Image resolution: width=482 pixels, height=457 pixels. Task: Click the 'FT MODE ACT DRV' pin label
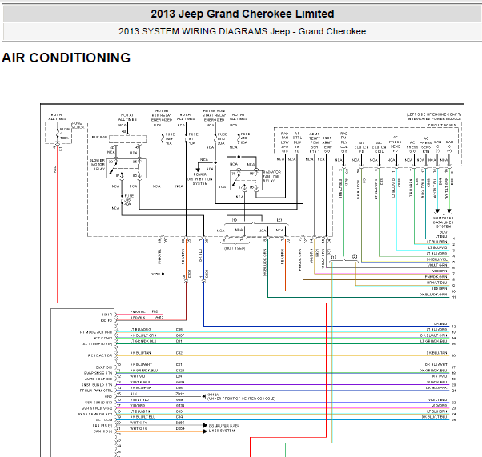tap(96, 332)
